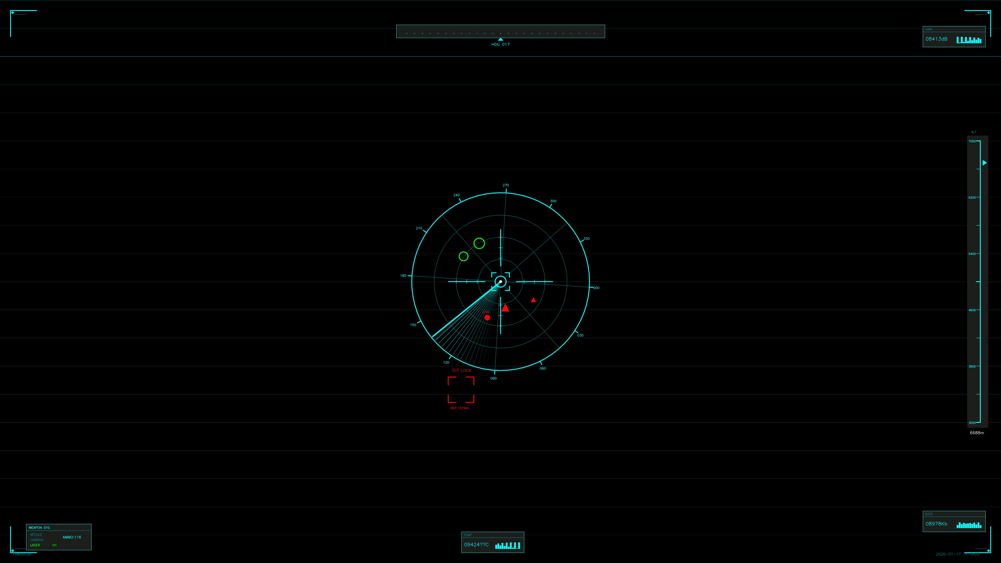1001x563 pixels.
Task: Click the smaller green circle contact
Action: [x=463, y=256]
